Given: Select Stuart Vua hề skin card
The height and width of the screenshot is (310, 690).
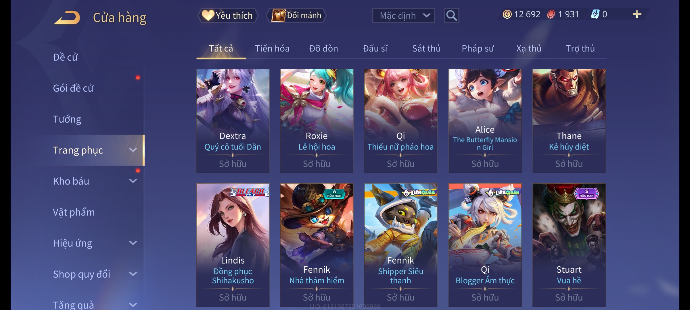Looking at the screenshot, I should (569, 245).
